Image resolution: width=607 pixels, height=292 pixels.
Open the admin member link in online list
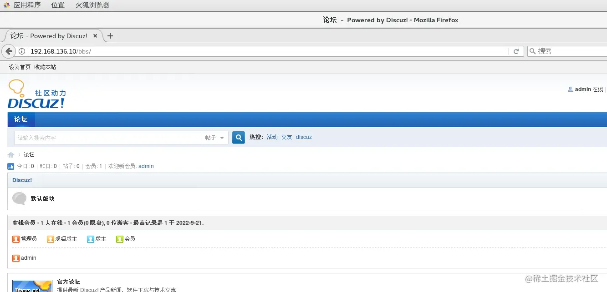(x=29, y=258)
